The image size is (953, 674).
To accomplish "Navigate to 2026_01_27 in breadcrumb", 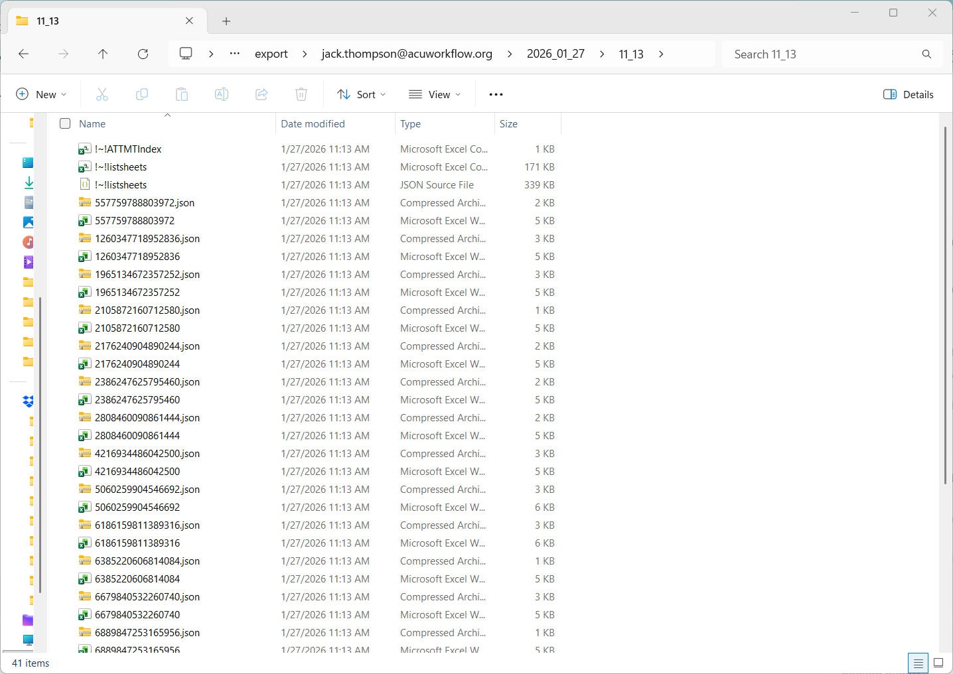I will click(555, 54).
